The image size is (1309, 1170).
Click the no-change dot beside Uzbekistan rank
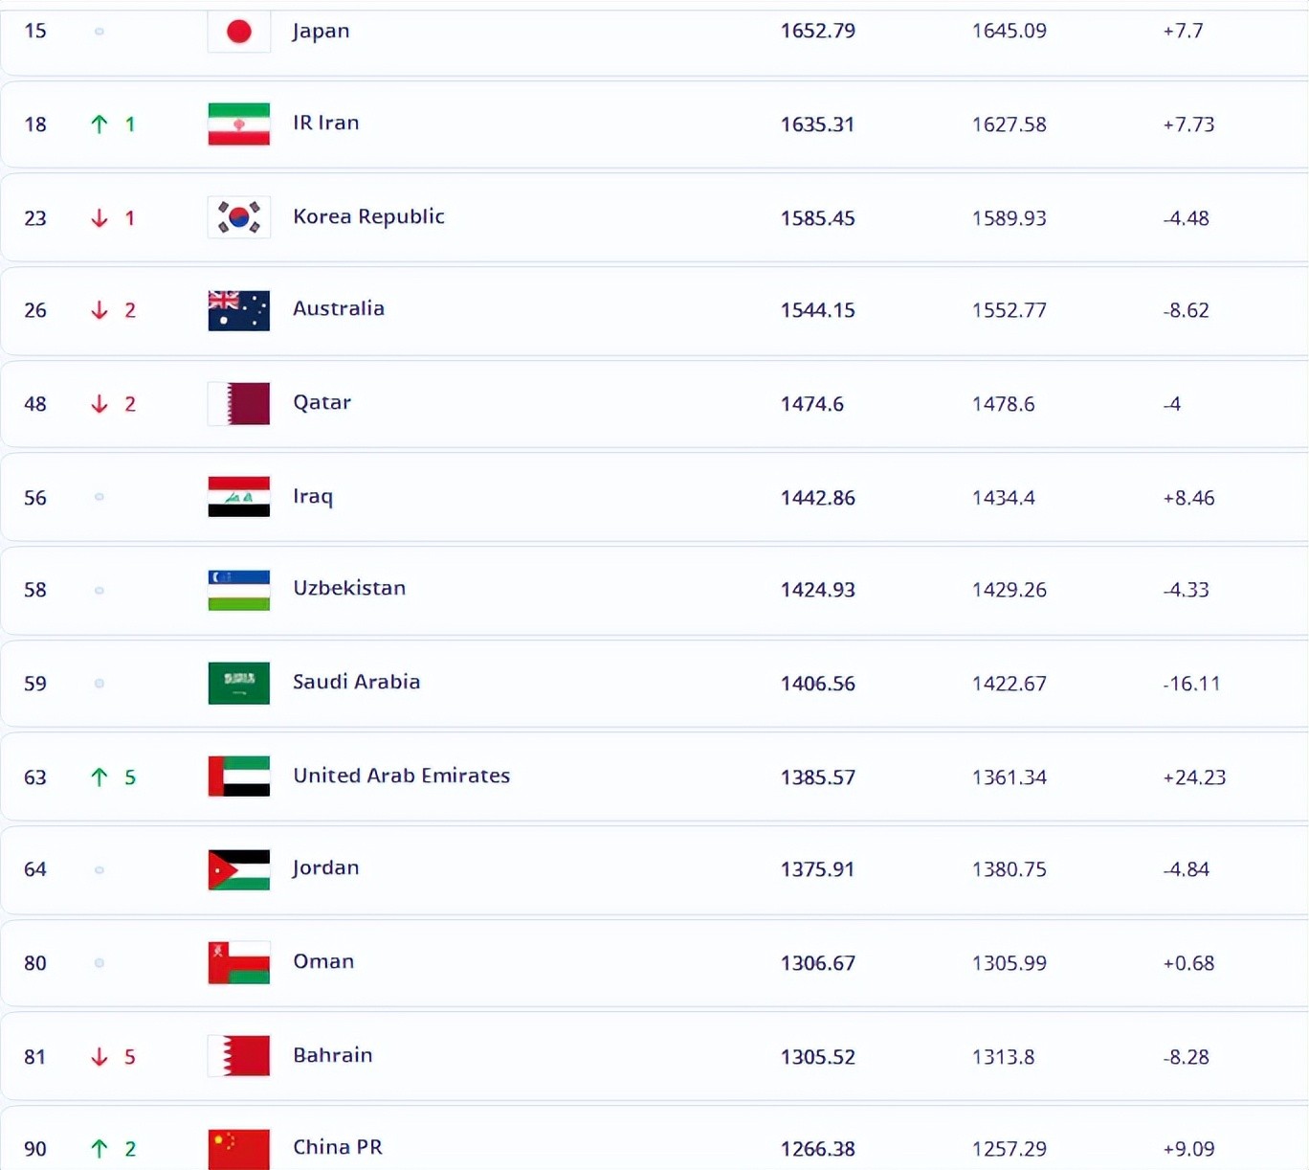click(x=100, y=591)
